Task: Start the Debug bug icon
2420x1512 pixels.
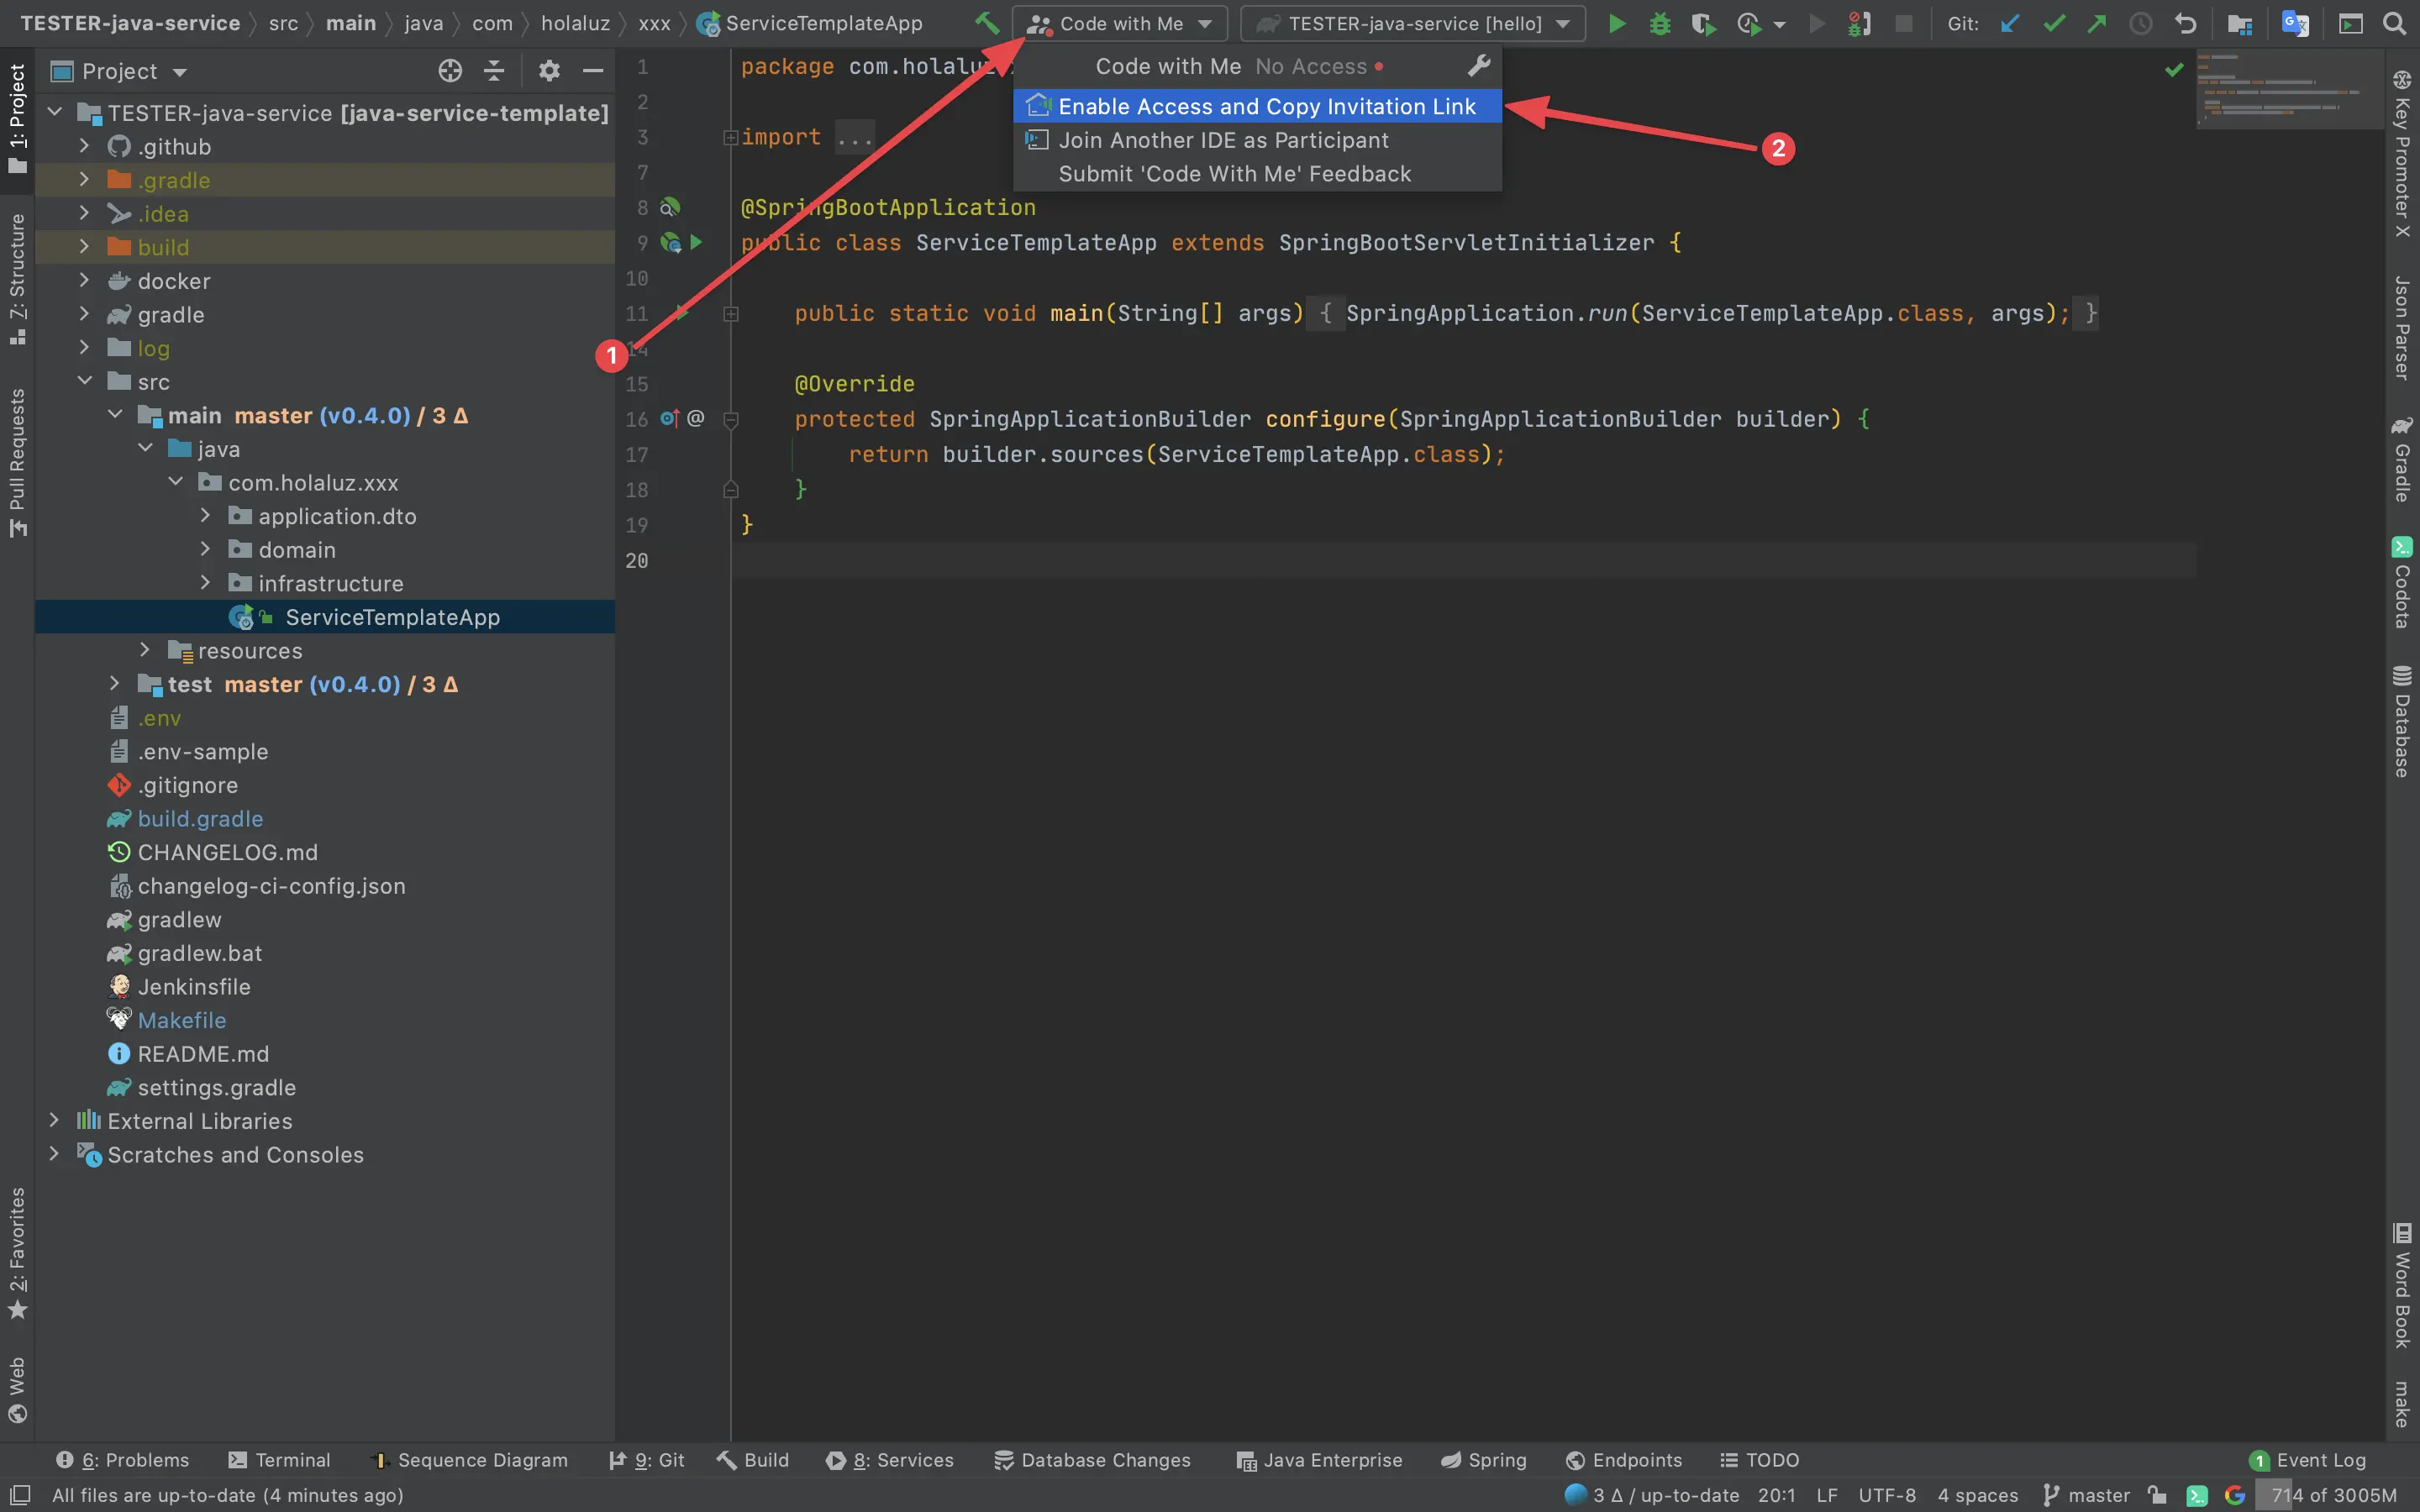Action: 1660,23
